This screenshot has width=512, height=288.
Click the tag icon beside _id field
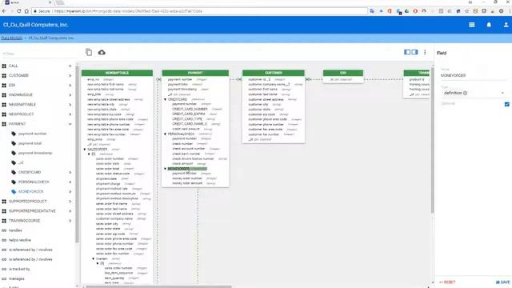point(14,162)
